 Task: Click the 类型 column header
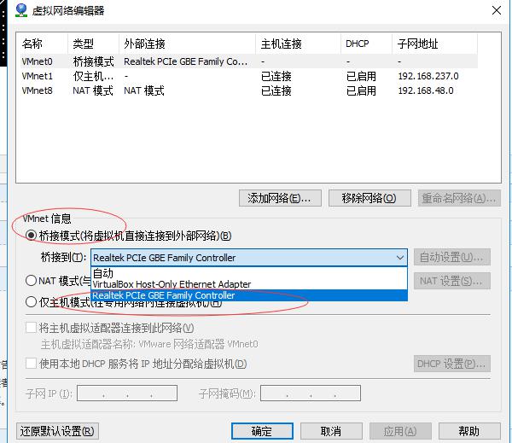coord(93,44)
